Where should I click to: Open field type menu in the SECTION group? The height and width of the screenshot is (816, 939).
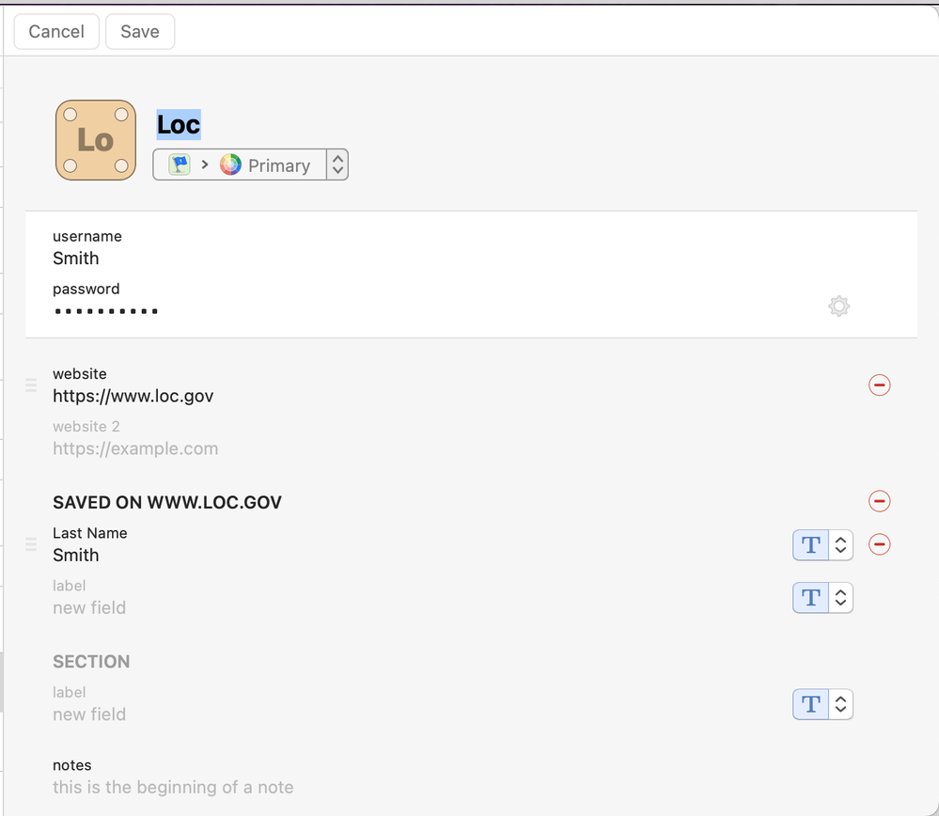(x=822, y=704)
